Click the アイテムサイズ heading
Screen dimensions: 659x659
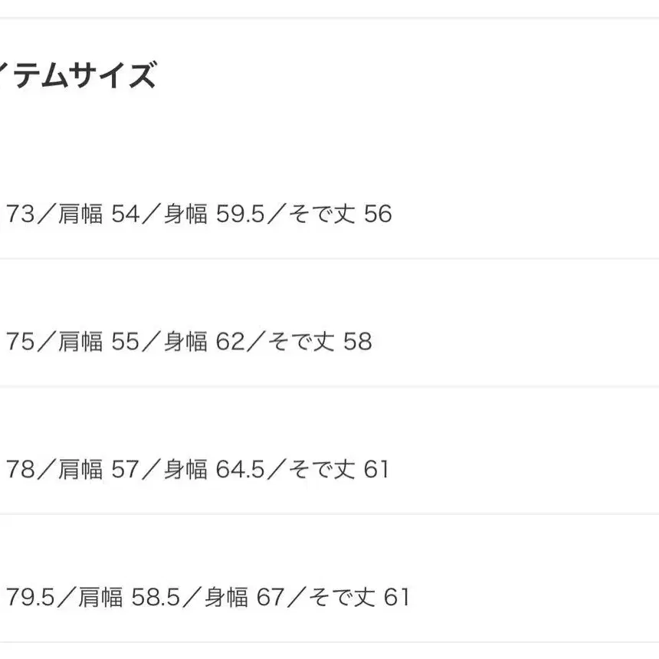(x=78, y=74)
